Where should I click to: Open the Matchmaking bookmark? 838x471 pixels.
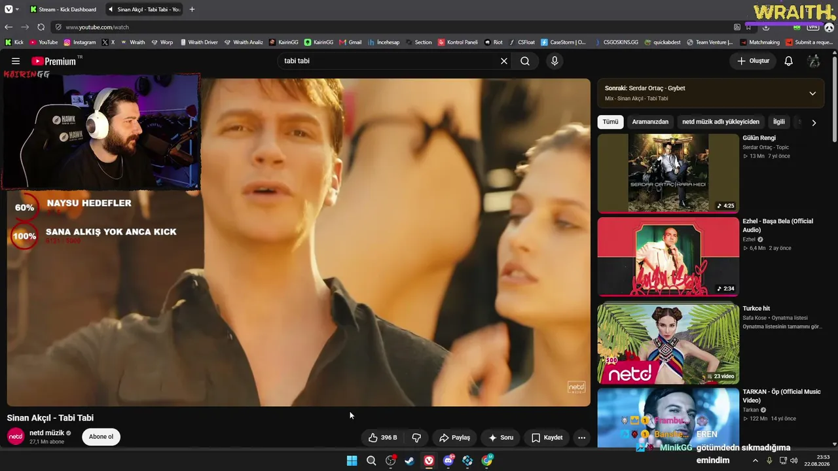759,43
